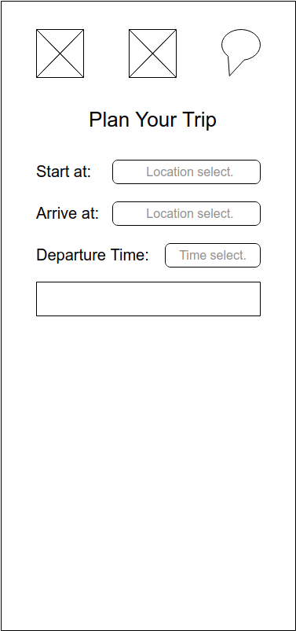Open the Arrive at location select
Image resolution: width=296 pixels, height=631 pixels.
click(x=186, y=214)
